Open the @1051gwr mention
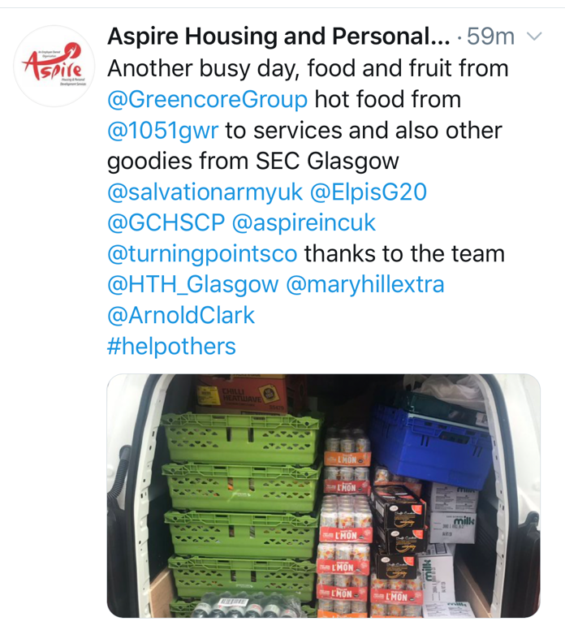Viewport: 565px width, 630px height. coord(162,130)
